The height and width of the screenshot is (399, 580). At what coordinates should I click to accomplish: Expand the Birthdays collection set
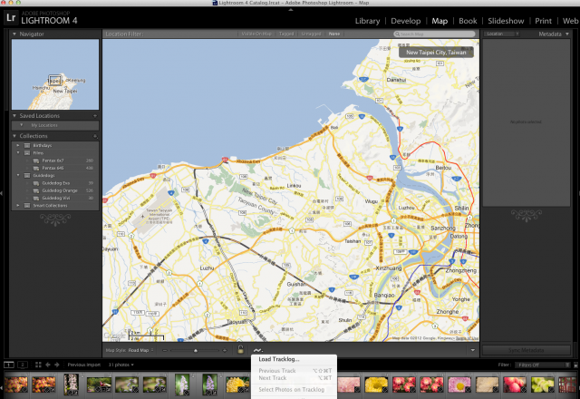click(x=18, y=145)
